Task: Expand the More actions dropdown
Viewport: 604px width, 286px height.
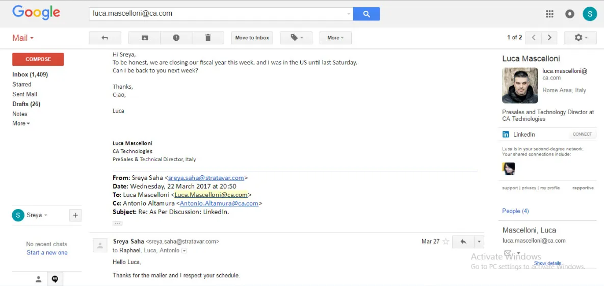Action: coord(335,38)
